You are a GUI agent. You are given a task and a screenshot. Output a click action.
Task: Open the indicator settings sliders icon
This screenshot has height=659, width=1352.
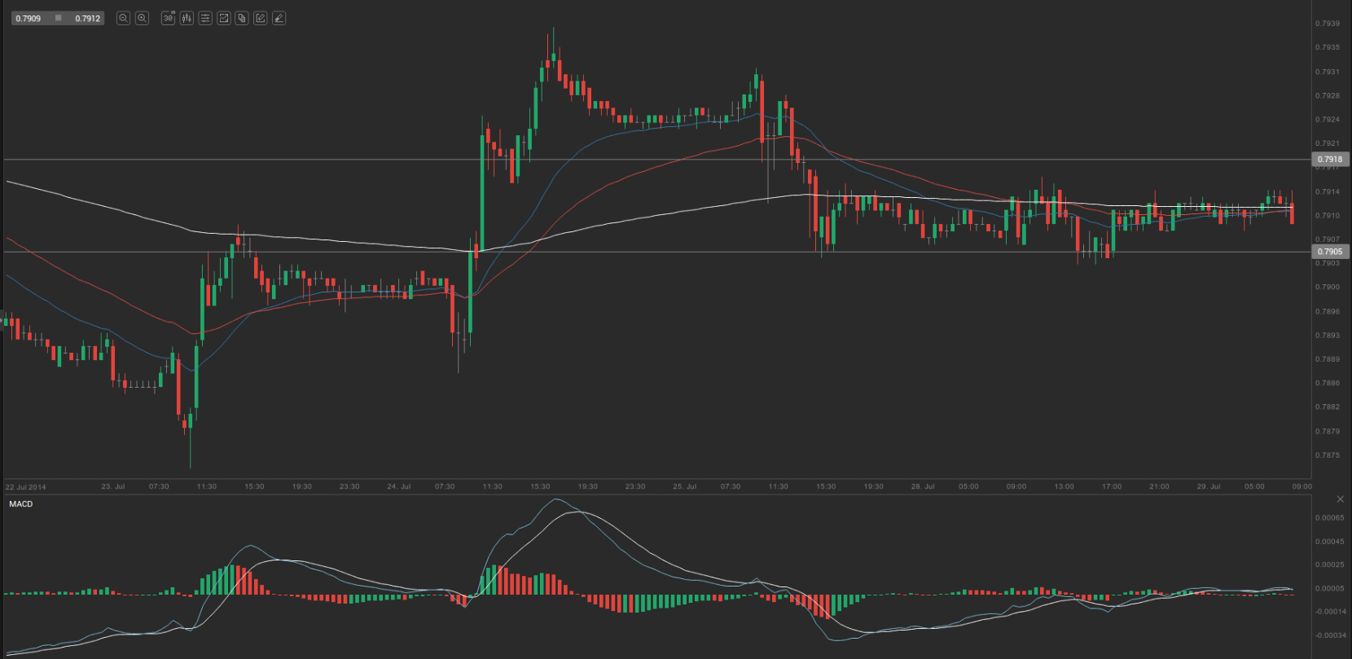click(x=205, y=18)
